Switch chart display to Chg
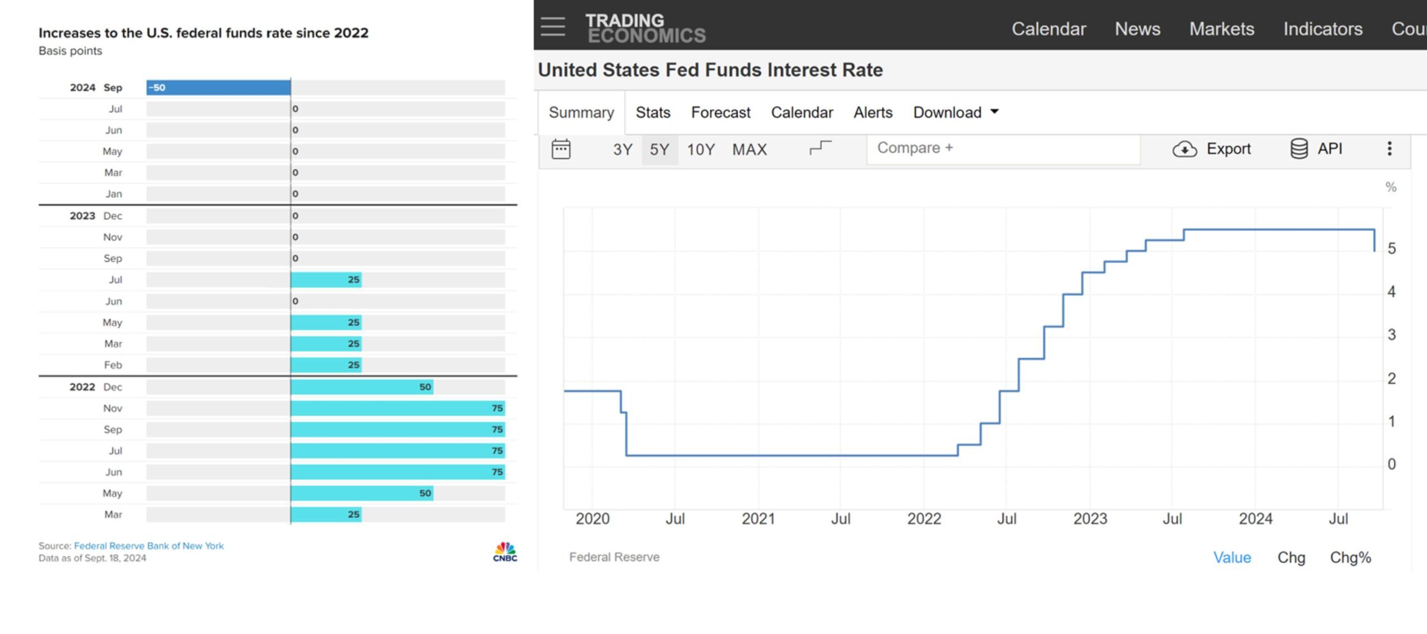Viewport: 1427px width, 634px height. point(1291,557)
